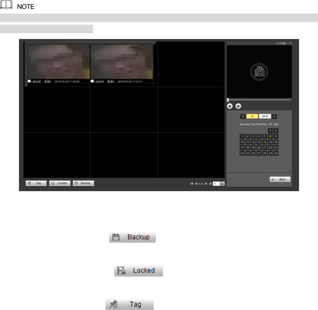The height and width of the screenshot is (310, 318).
Task: Click the pin icon on the Tag button
Action: tap(29, 183)
